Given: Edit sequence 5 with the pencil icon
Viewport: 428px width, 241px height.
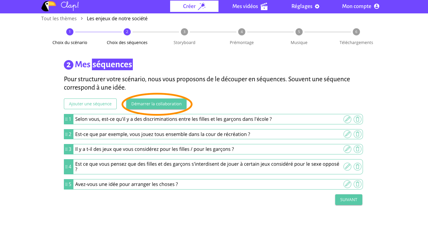Looking at the screenshot, I should coord(347,184).
